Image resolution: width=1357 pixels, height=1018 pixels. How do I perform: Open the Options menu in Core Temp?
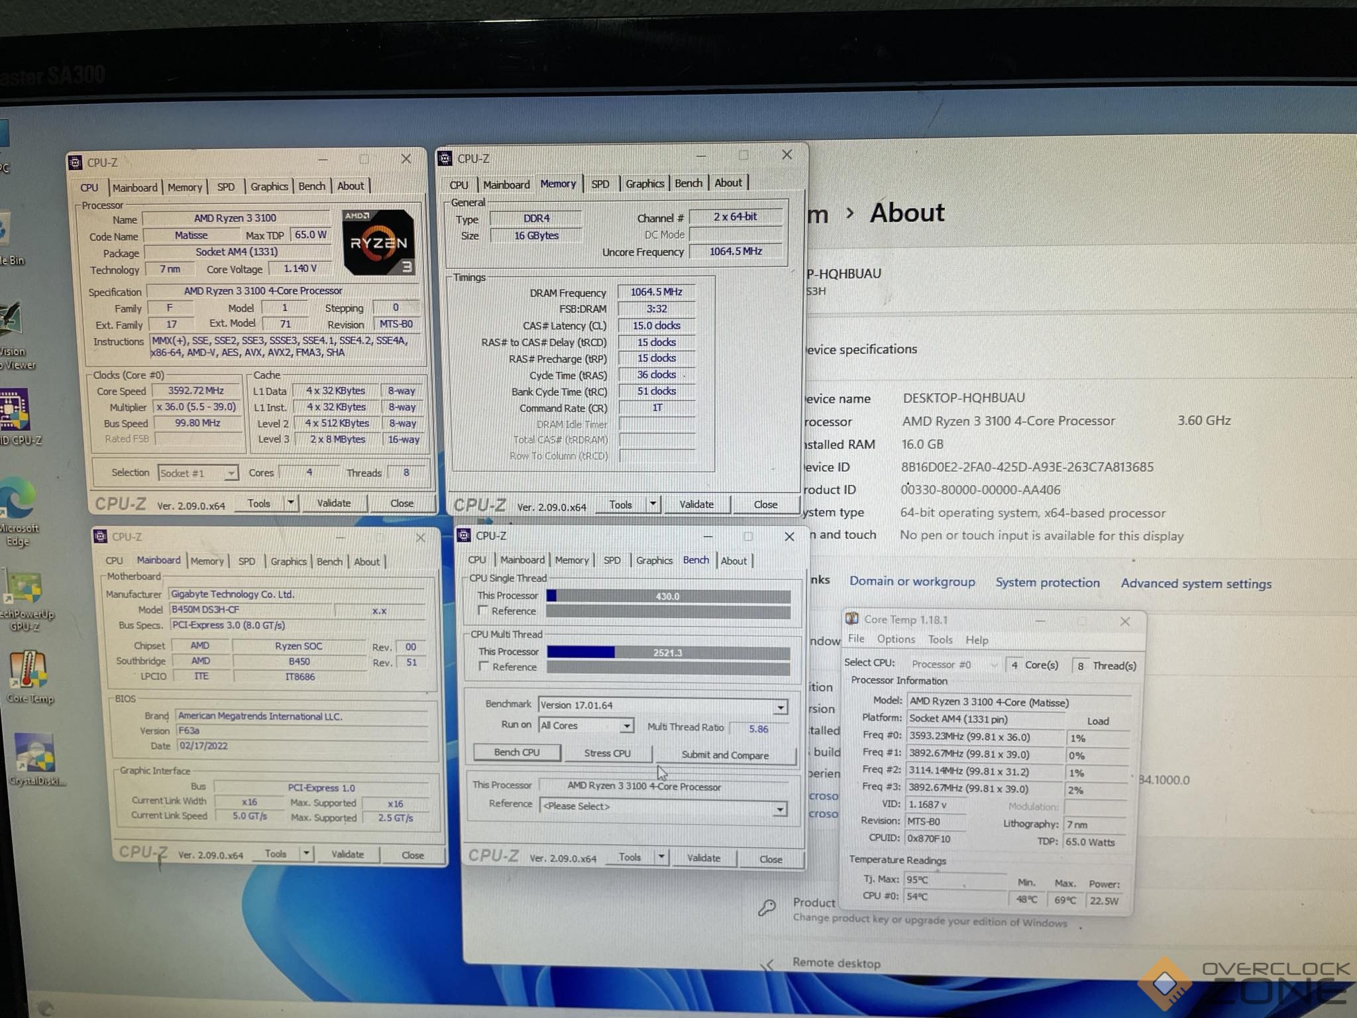tap(895, 640)
